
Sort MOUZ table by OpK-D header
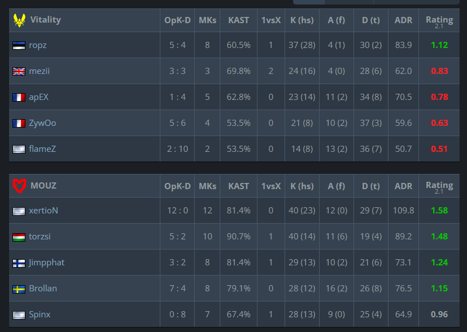(177, 186)
